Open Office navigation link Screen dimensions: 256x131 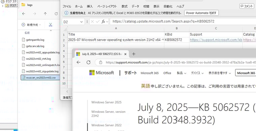coord(167,73)
